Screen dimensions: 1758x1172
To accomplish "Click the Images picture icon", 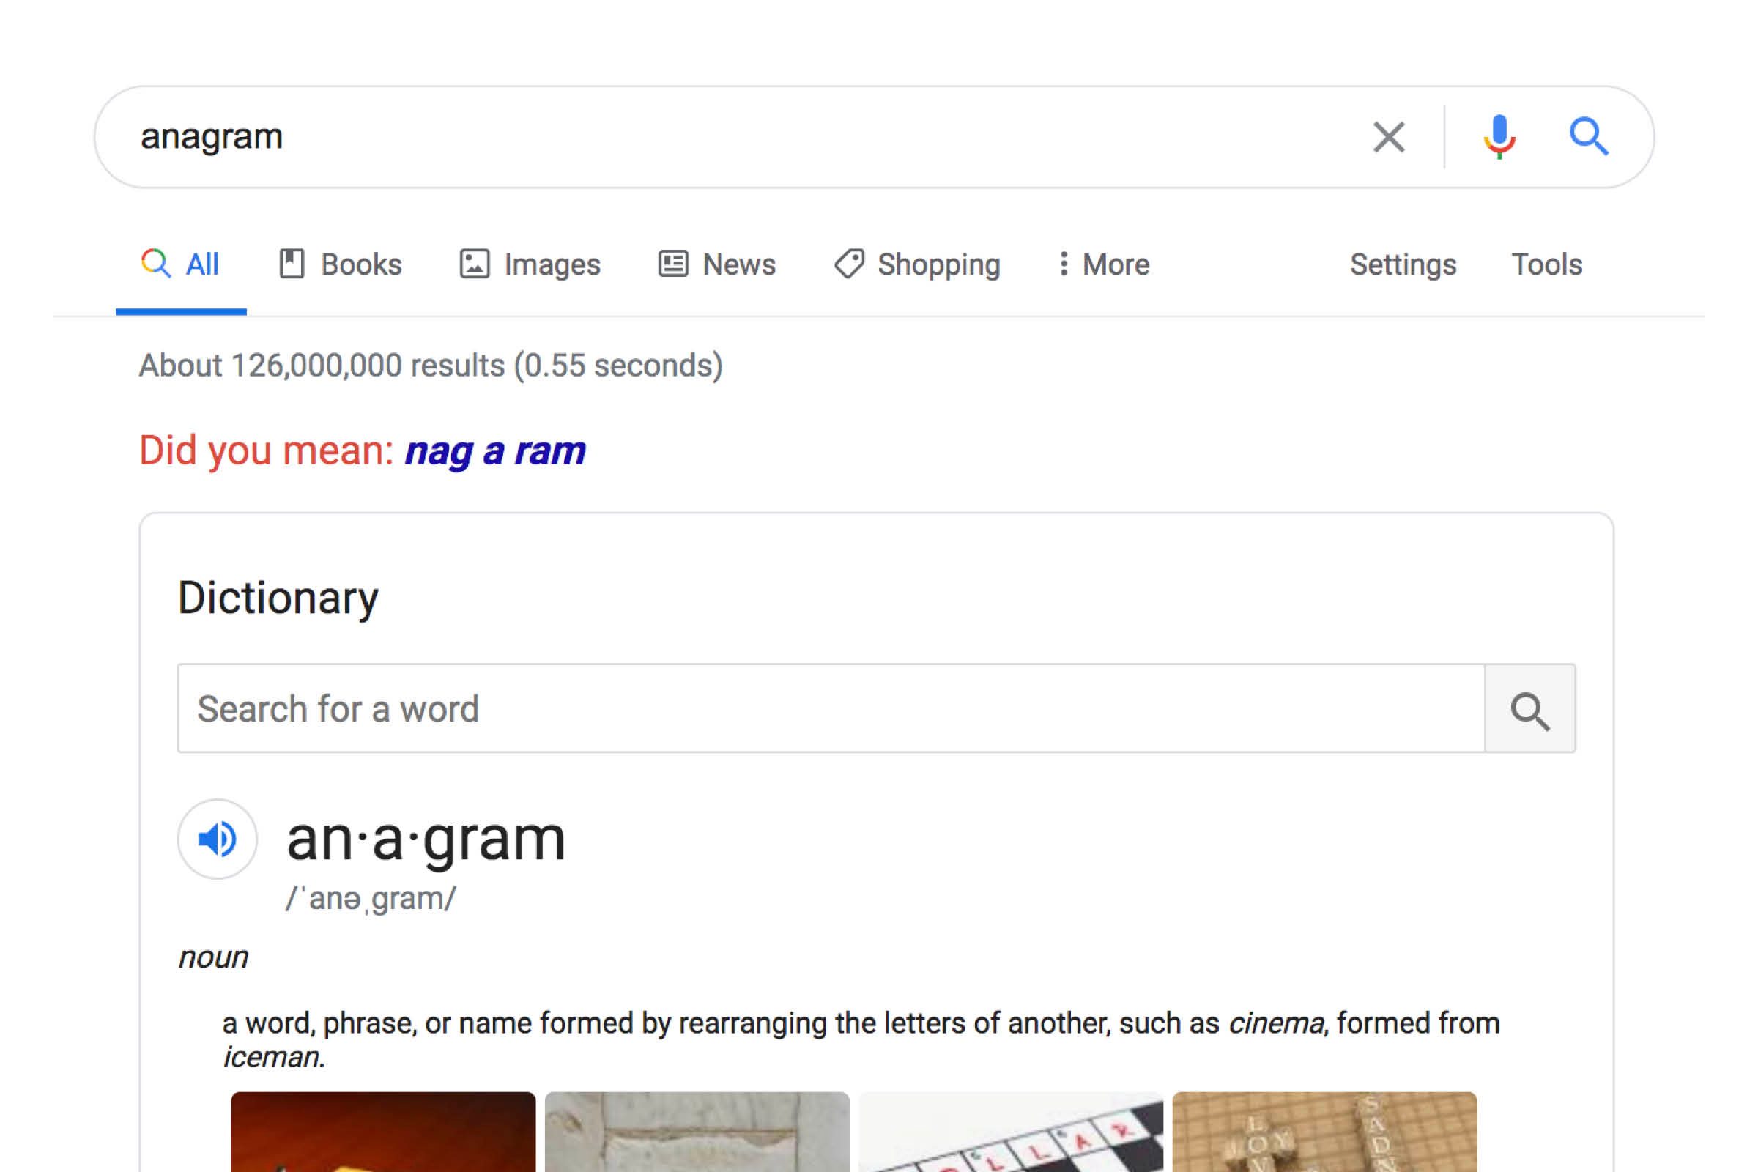I will click(475, 264).
